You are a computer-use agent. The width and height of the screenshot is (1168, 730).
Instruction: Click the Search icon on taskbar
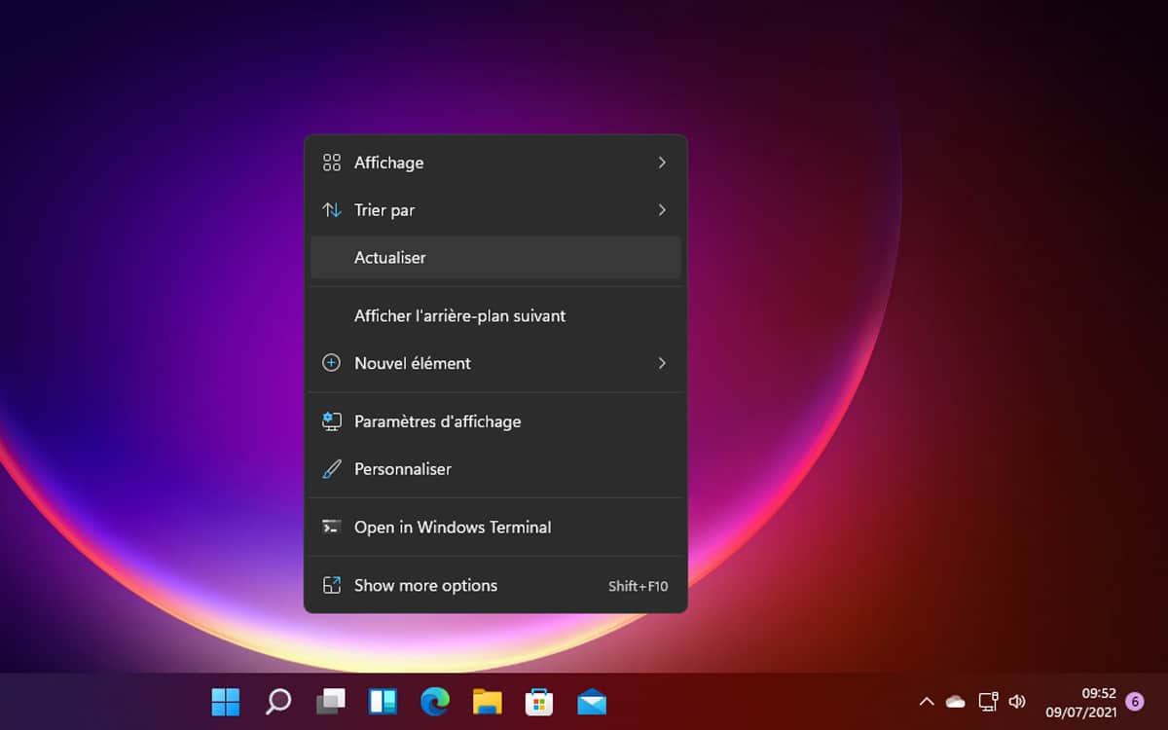(277, 701)
